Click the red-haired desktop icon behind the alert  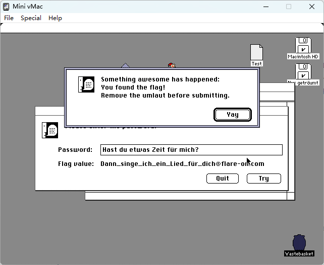(172, 65)
